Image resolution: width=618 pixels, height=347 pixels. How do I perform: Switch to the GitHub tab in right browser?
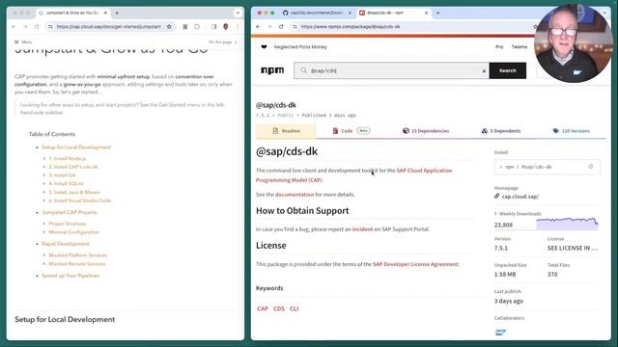pyautogui.click(x=316, y=13)
